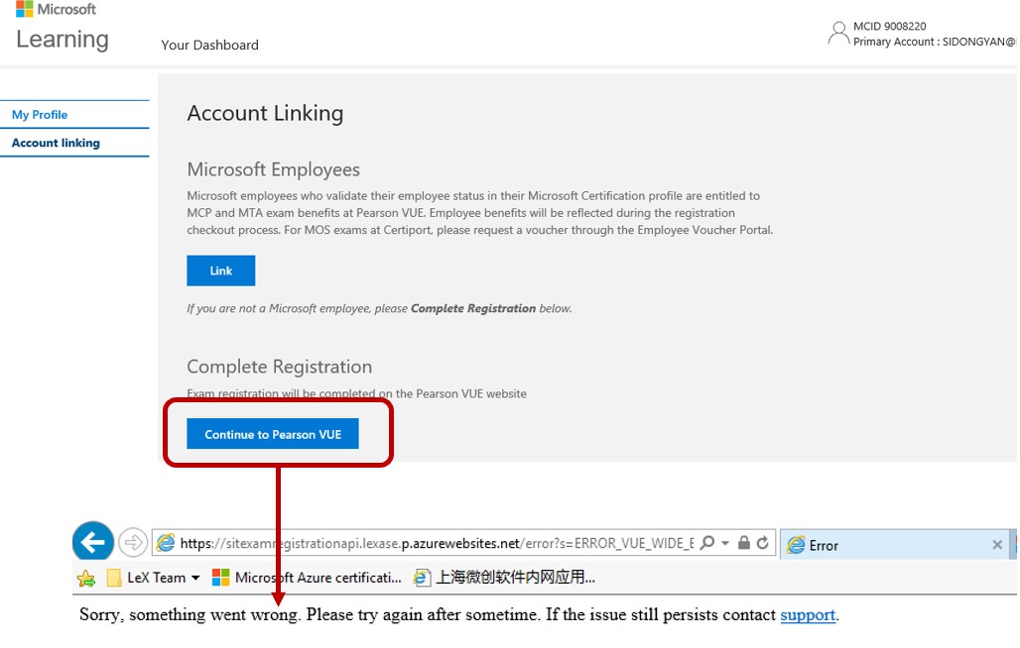This screenshot has height=648, width=1020.
Task: Open the address bar dropdown arrow
Action: [725, 543]
